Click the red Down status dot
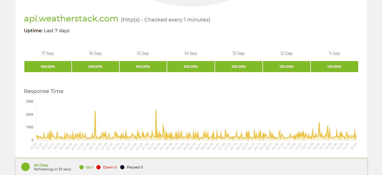 (x=99, y=167)
